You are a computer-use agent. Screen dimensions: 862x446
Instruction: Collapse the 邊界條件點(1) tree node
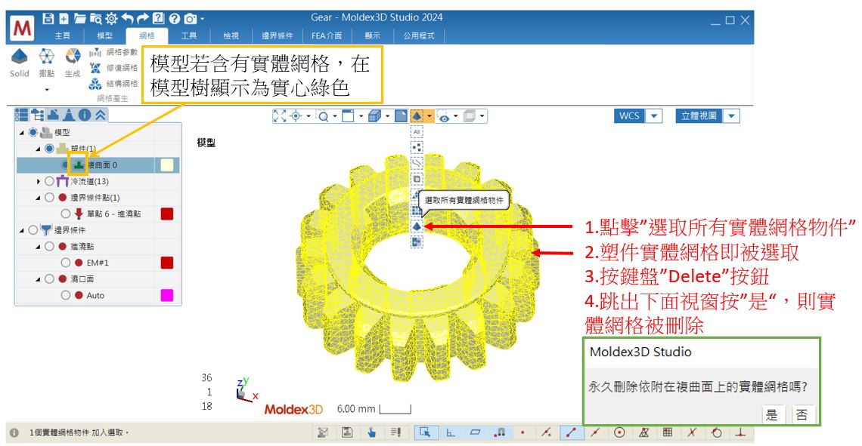click(x=38, y=198)
